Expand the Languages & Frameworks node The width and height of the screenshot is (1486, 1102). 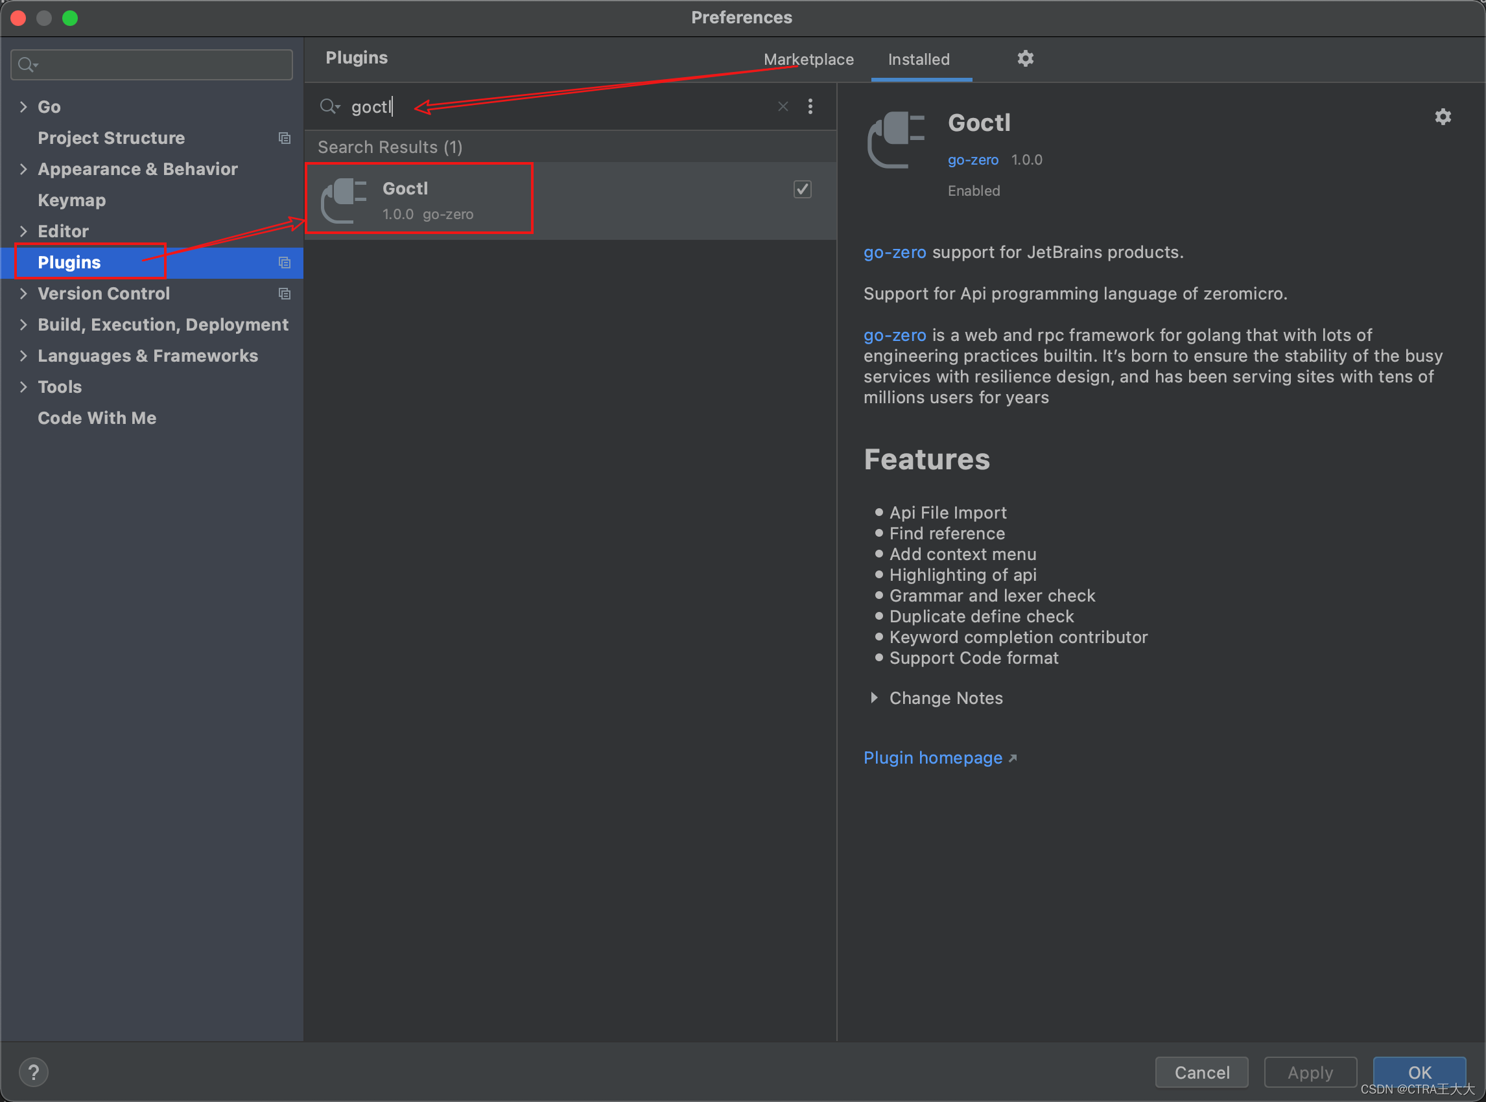(x=23, y=355)
